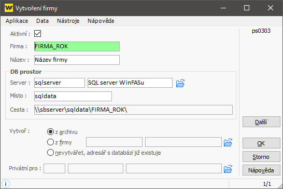The height and width of the screenshot is (189, 283).
Task: Focus the green Firma input field
Action: pos(77,47)
